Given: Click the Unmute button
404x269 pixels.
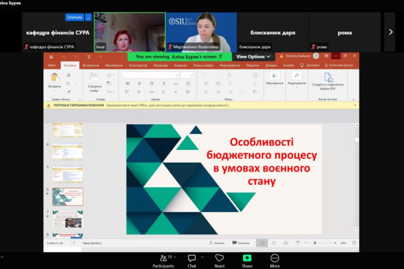Looking at the screenshot, I should click(x=75, y=17).
